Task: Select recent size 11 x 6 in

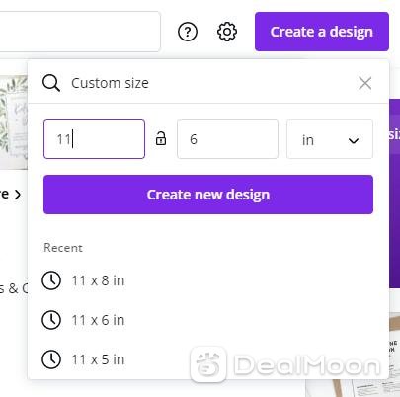Action: tap(98, 320)
